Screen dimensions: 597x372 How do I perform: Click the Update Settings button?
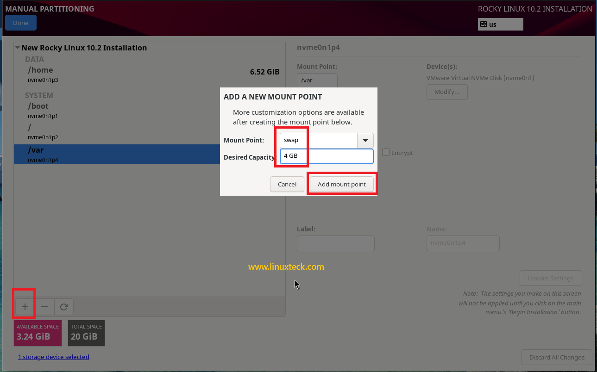[550, 278]
